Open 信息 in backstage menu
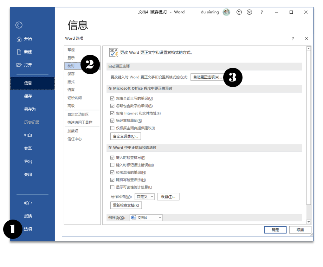Viewport: 323px width, 267px height. (x=32, y=83)
